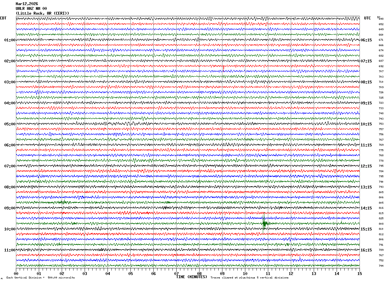
Task: Select the 00 minute tick label
Action: 16,274
